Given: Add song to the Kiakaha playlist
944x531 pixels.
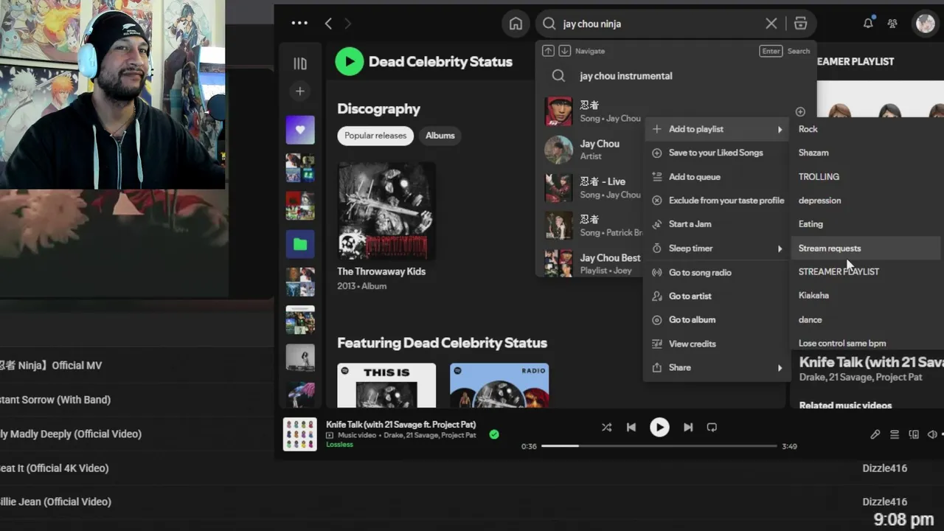Looking at the screenshot, I should click(866, 296).
